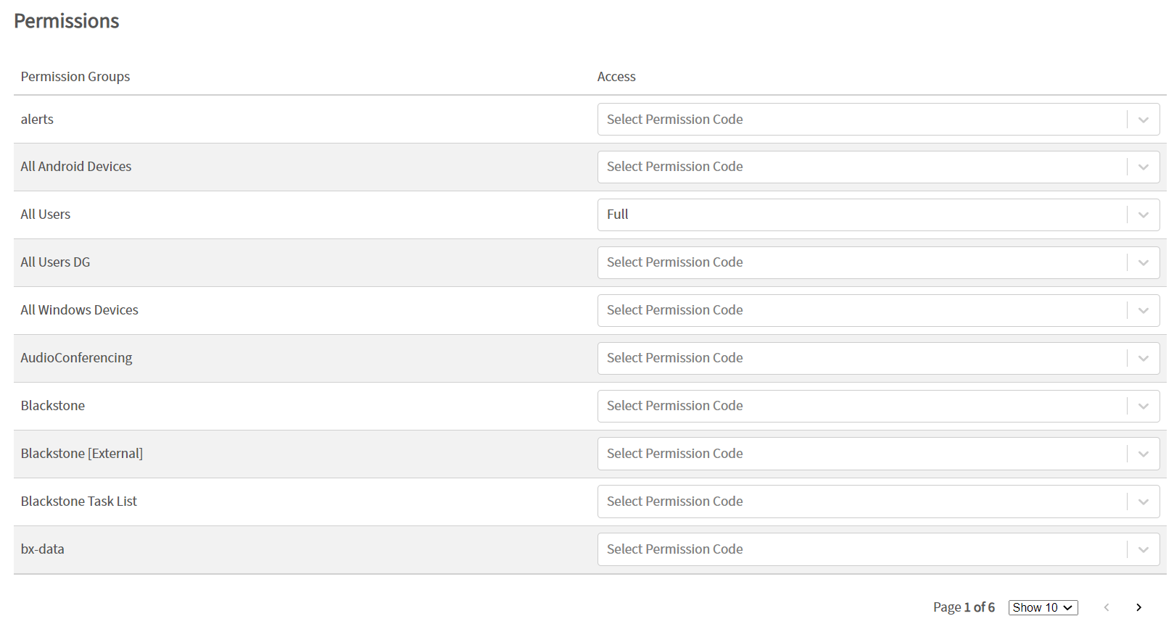The width and height of the screenshot is (1174, 624).
Task: Click chevron icon in Blackstone Task List row
Action: pyautogui.click(x=1144, y=502)
